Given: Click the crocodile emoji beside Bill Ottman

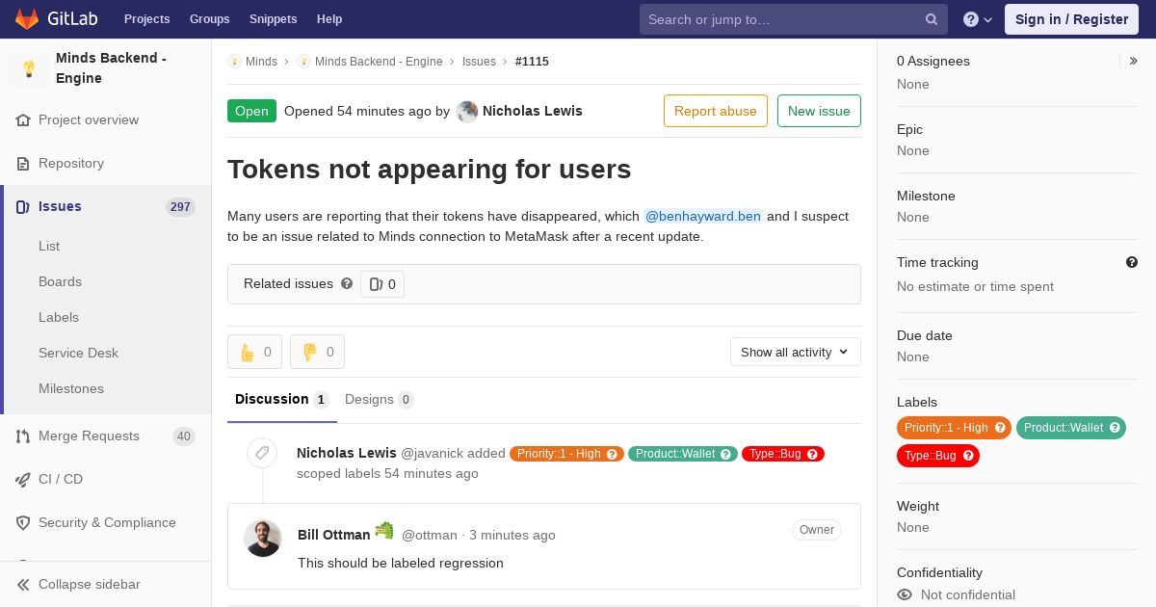Looking at the screenshot, I should 384,531.
